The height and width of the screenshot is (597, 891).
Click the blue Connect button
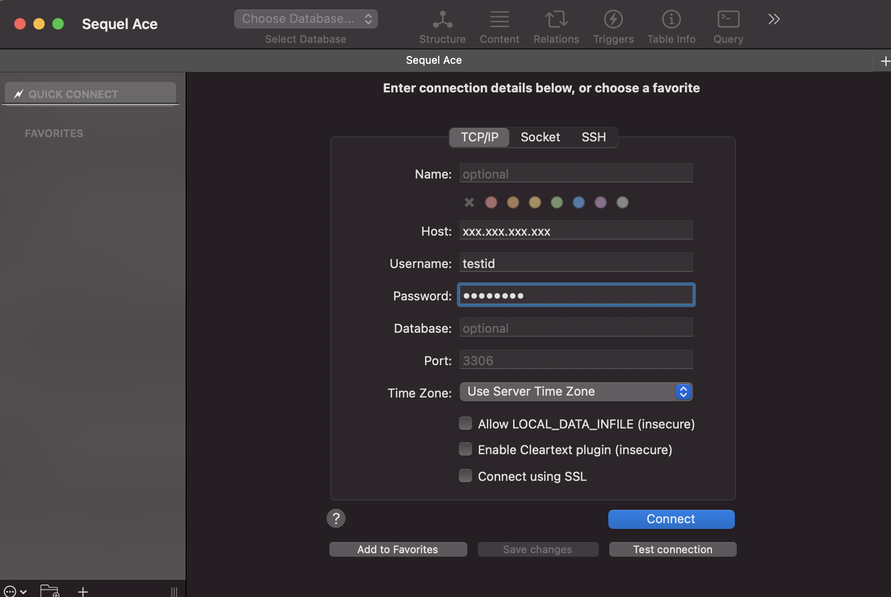coord(671,519)
